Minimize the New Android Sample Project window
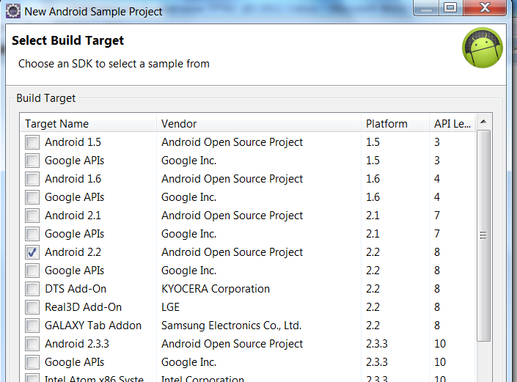Screen dimensions: 517x382 coord(426,8)
